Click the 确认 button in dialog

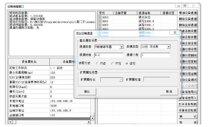coord(87,92)
